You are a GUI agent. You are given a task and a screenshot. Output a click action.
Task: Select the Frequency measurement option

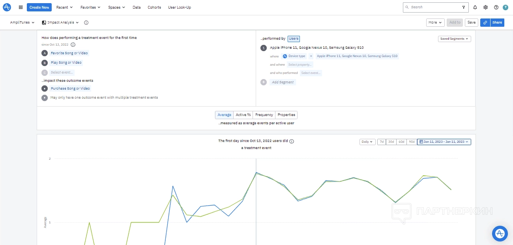point(264,115)
